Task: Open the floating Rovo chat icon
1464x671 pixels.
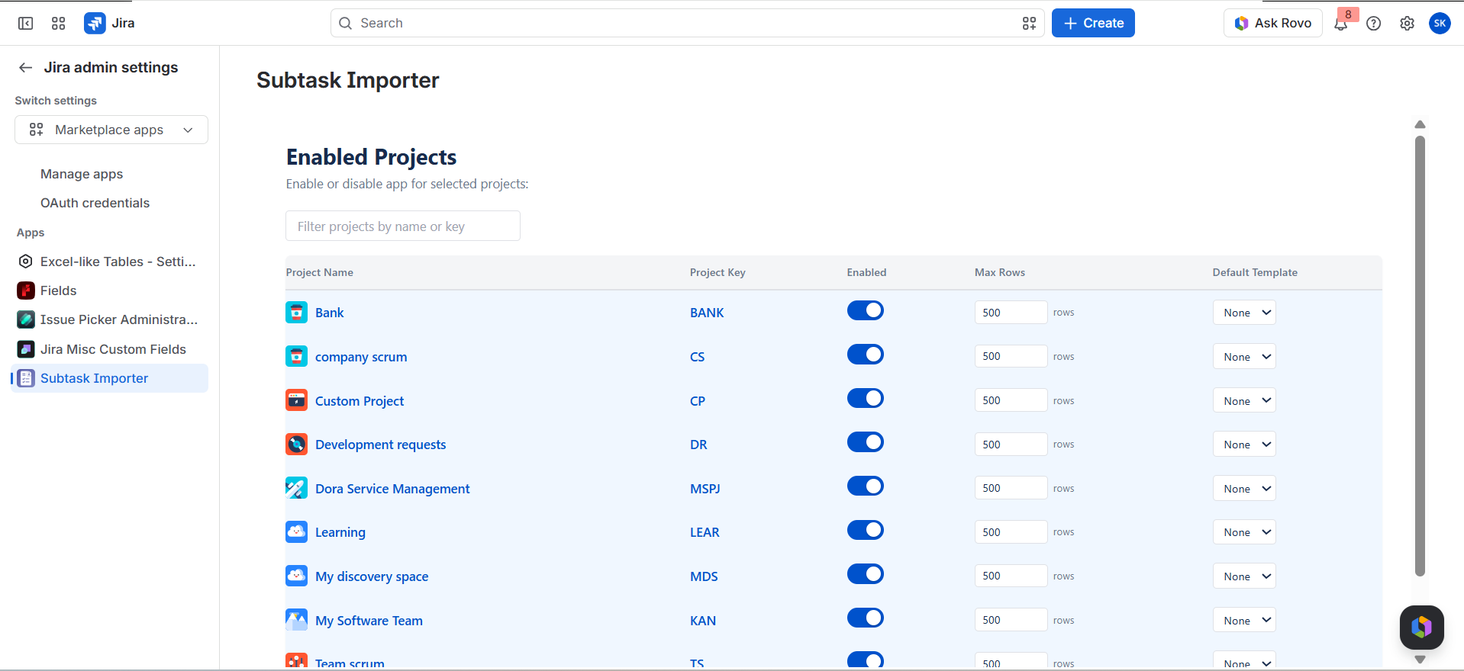Action: (x=1421, y=628)
